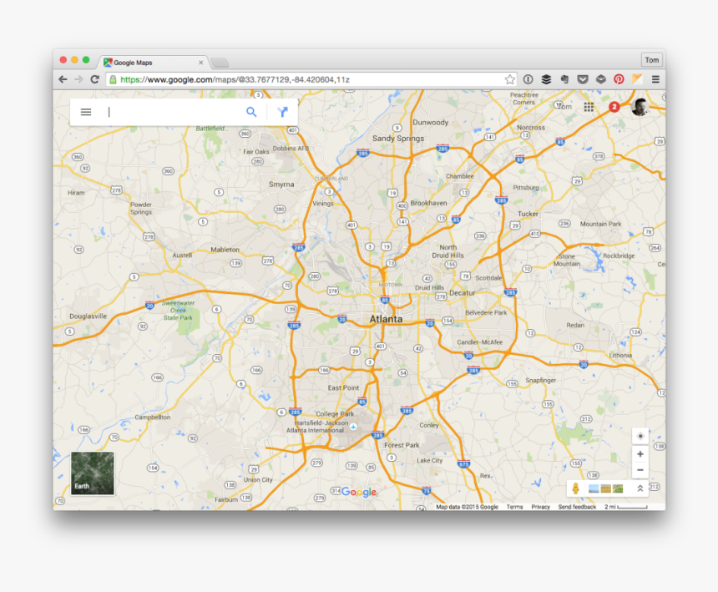Bookmark this page with the star icon
Viewport: 718px width, 592px height.
click(x=509, y=79)
